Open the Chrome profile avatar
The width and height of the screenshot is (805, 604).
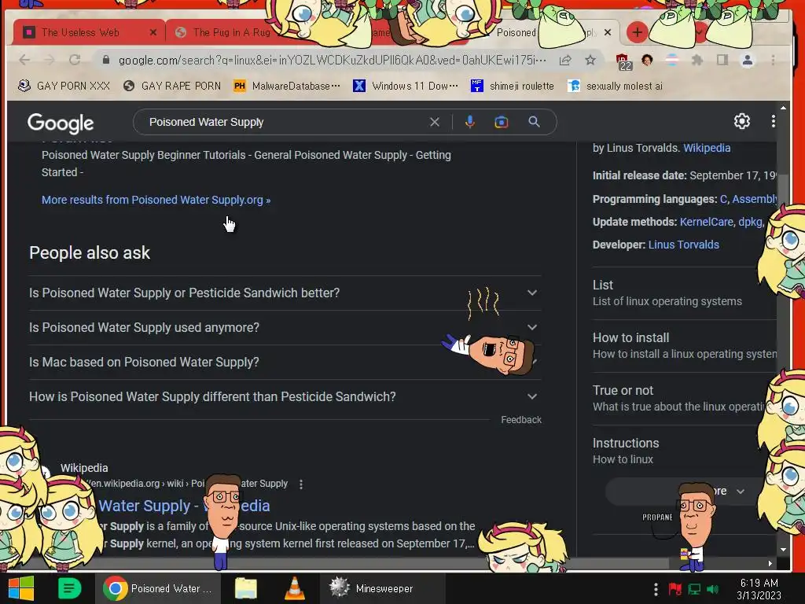click(748, 60)
